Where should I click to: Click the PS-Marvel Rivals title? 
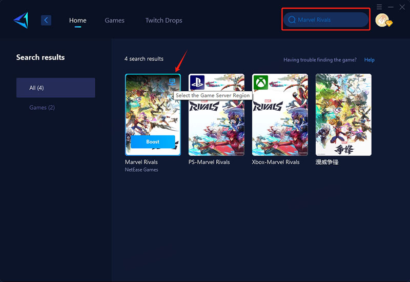pos(209,162)
